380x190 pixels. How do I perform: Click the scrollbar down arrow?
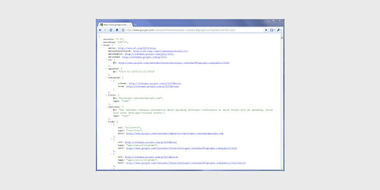pyautogui.click(x=282, y=168)
